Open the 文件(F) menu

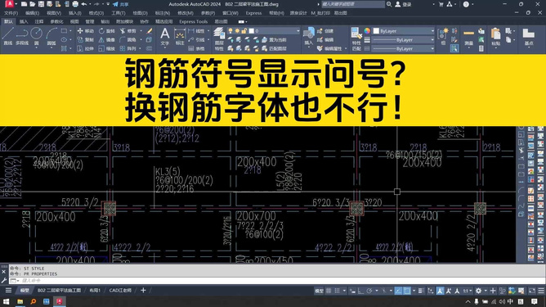[x=11, y=13]
